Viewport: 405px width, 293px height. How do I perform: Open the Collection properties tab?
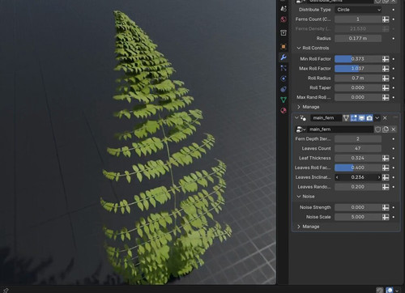[283, 32]
